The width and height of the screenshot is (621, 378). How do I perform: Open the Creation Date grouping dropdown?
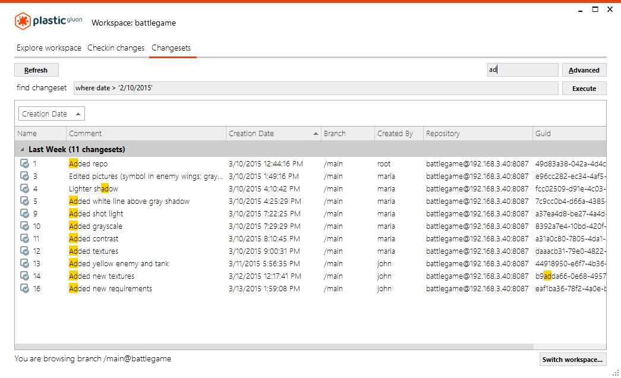click(x=52, y=114)
